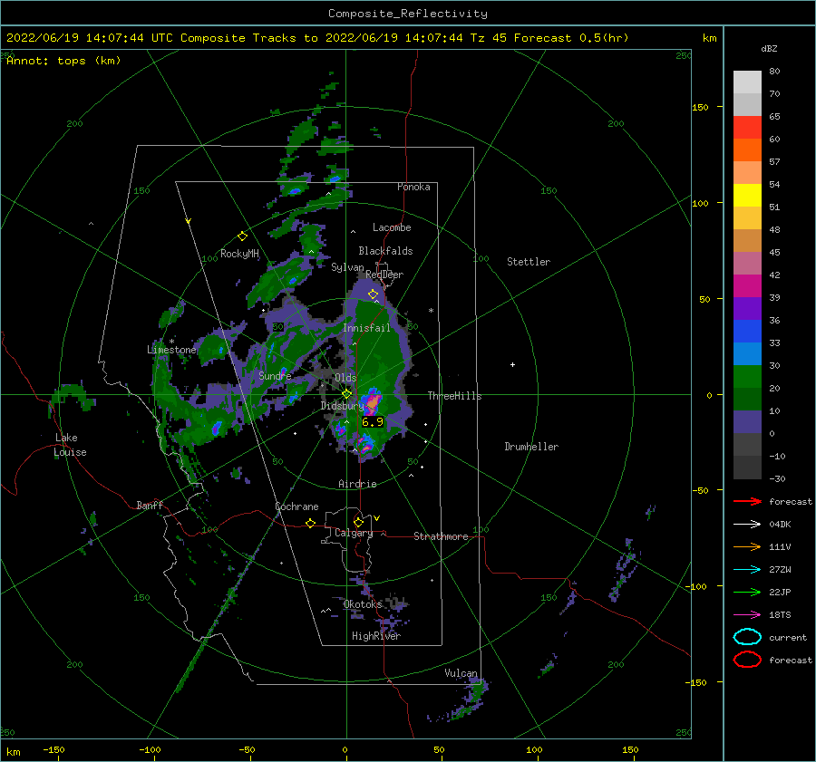Select the magenta 39-42 dBZ swatch
Screen dimensions: 816x762
coord(747,286)
